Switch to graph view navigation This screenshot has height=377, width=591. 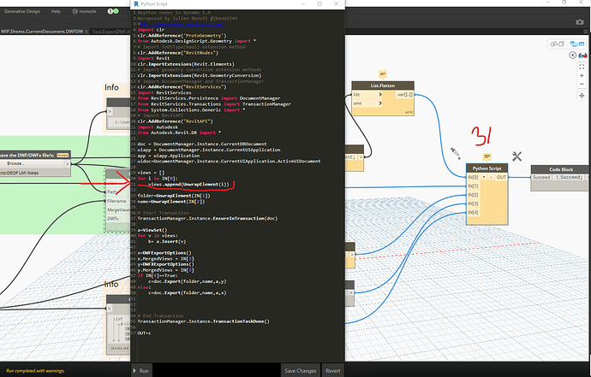tap(577, 44)
